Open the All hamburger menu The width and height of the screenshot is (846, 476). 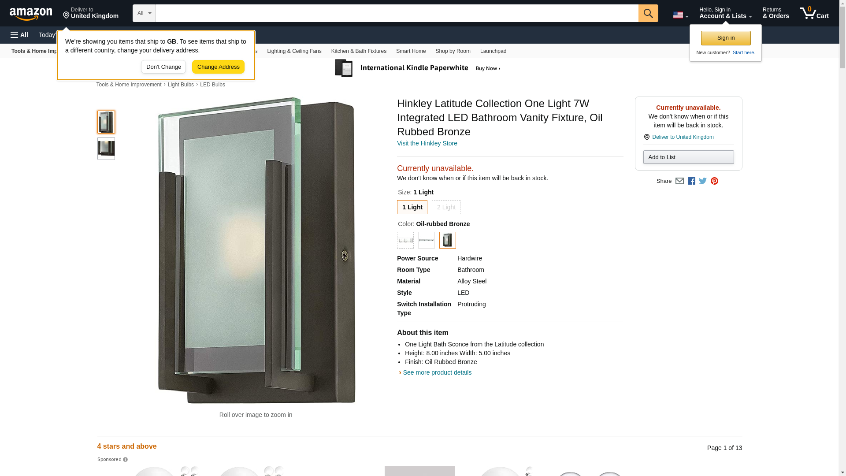(19, 35)
